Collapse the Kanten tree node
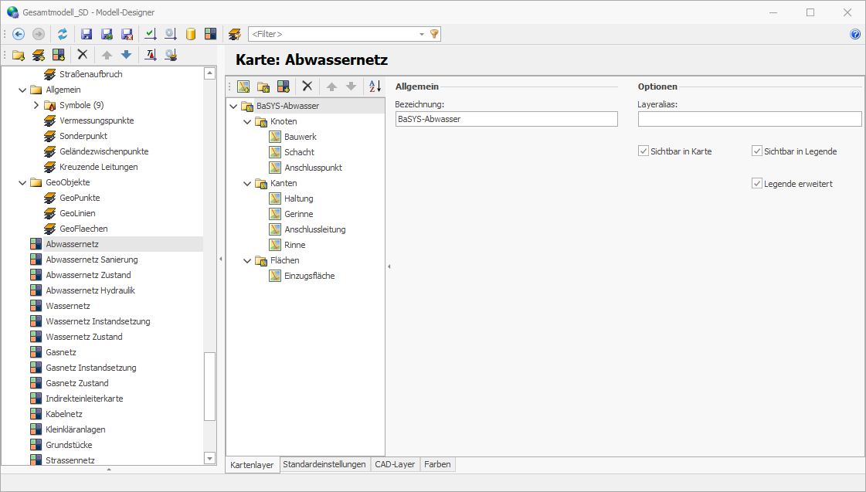Viewport: 866px width, 492px height. [x=247, y=183]
